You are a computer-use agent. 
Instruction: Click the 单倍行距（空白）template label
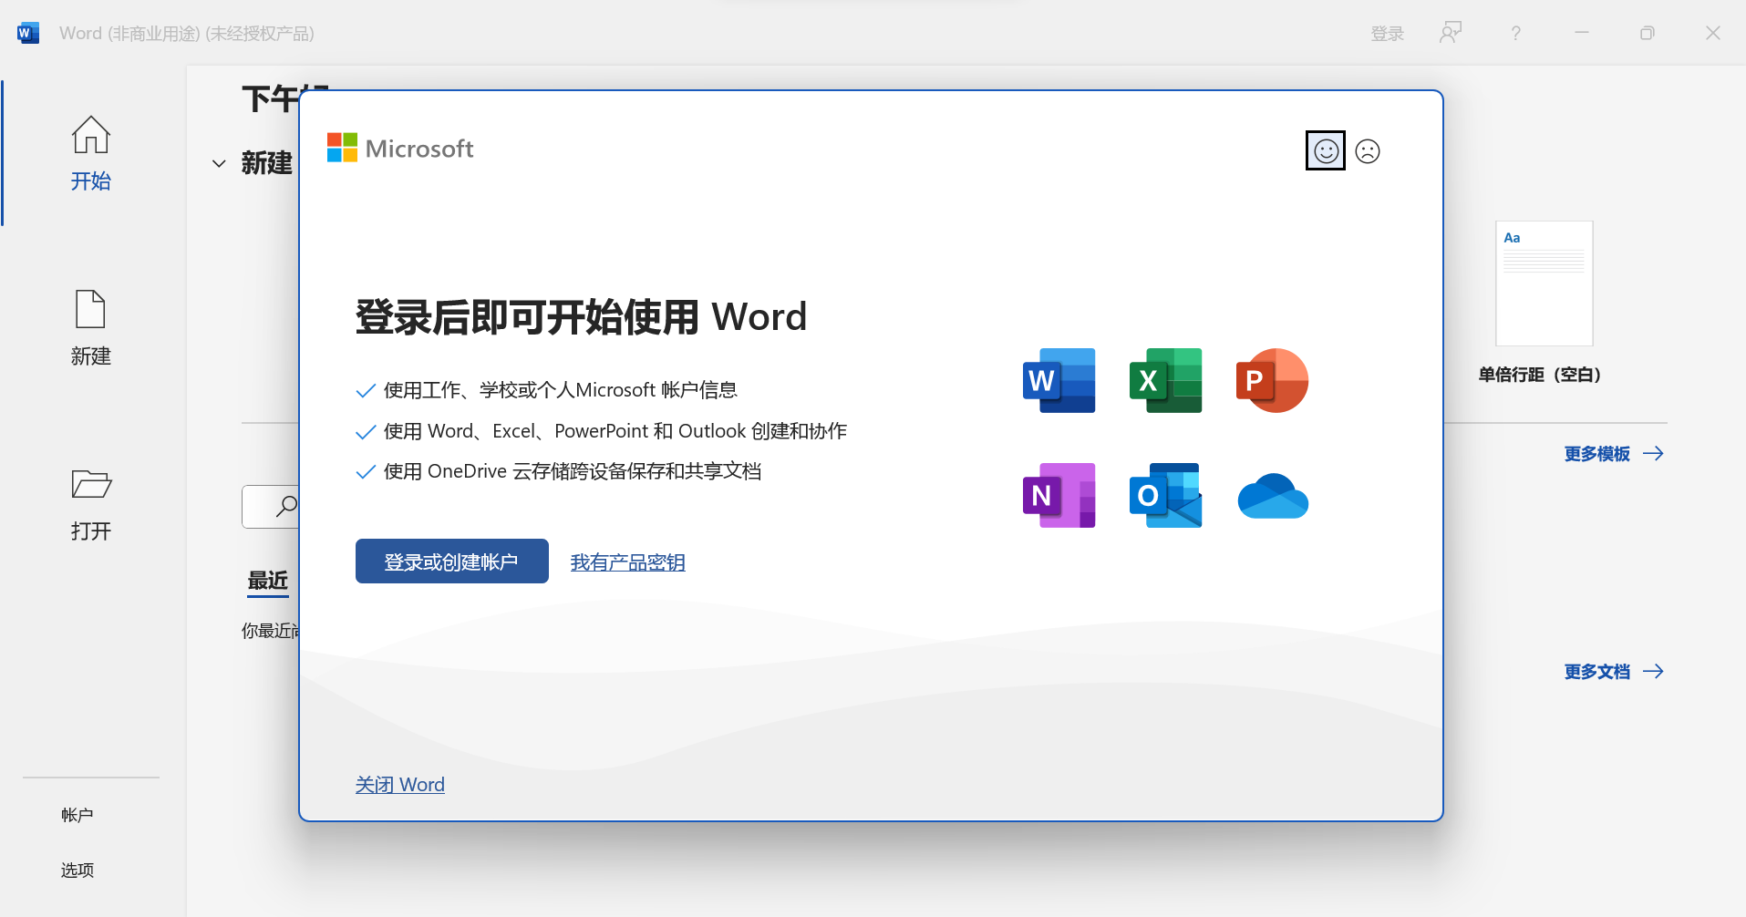(1540, 375)
